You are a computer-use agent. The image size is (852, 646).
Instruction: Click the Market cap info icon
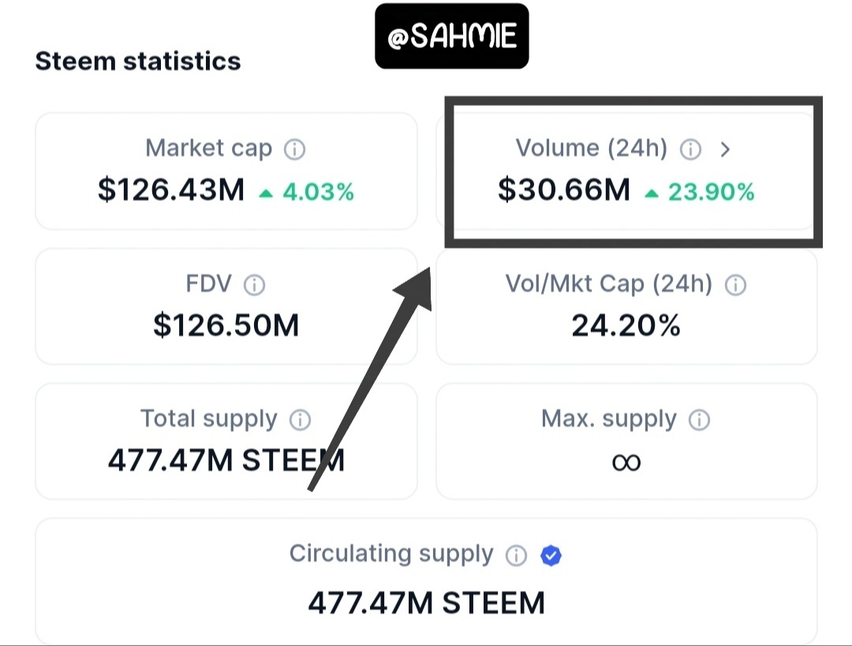point(294,149)
